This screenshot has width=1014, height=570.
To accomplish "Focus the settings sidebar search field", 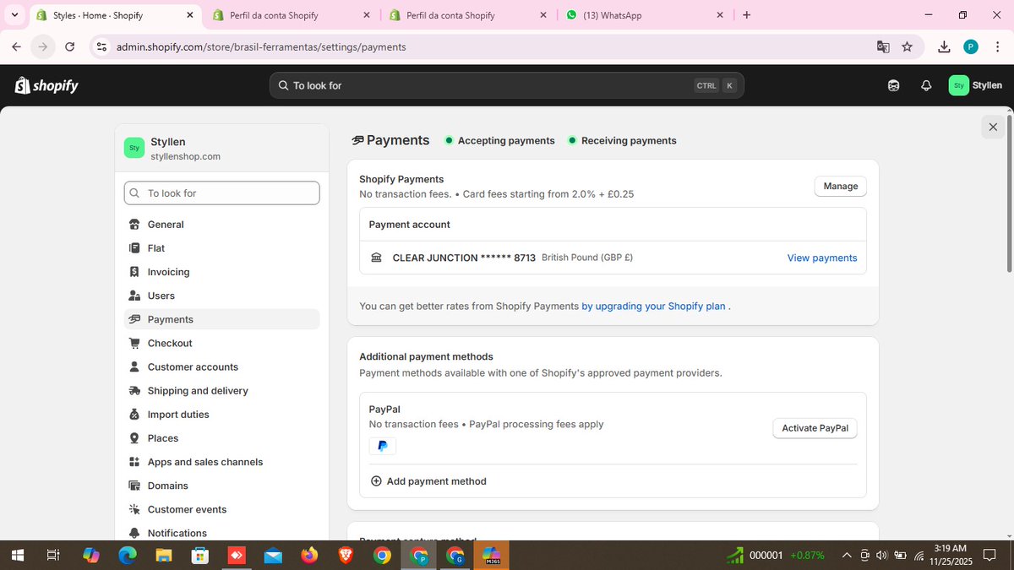I will coord(221,193).
